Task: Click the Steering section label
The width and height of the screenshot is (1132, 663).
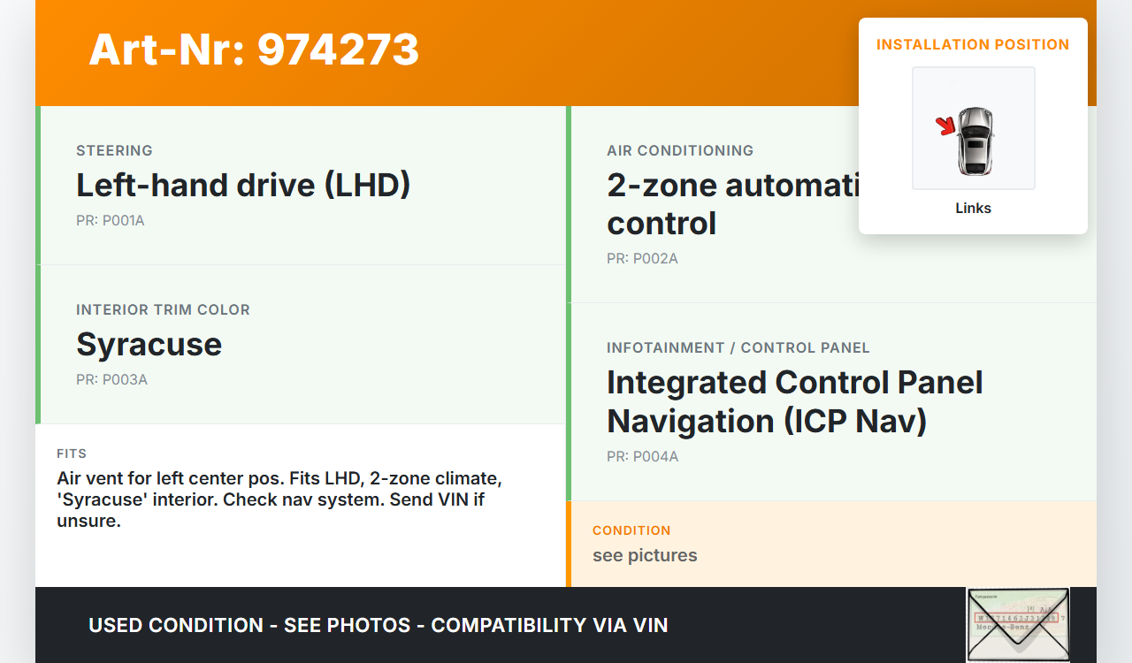Action: pos(114,150)
